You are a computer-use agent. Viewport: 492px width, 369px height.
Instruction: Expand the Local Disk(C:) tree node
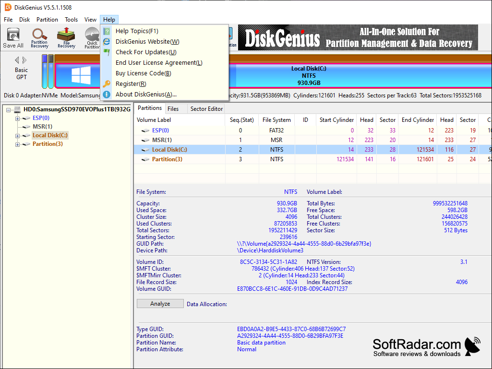coord(18,136)
